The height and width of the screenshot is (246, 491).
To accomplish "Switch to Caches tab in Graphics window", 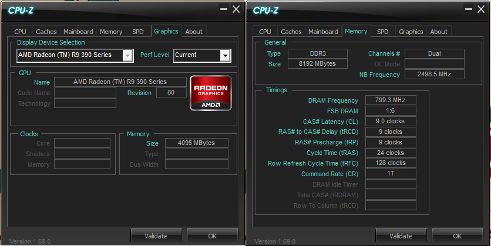I will (46, 32).
